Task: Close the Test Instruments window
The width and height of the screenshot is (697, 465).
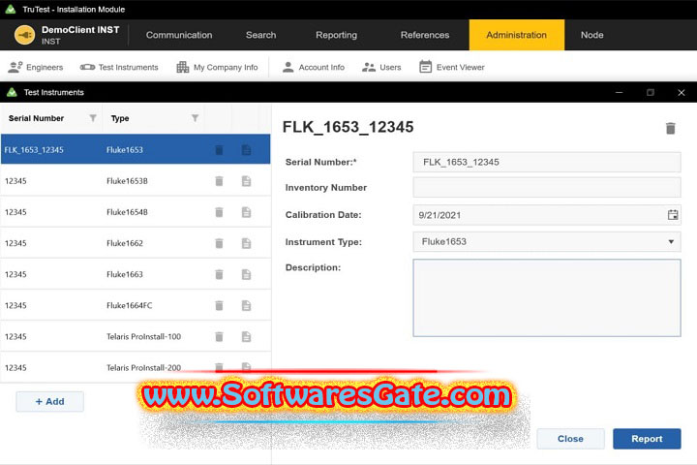Action: click(x=681, y=93)
